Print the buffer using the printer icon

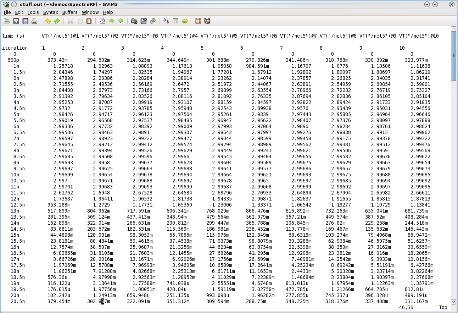(x=34, y=21)
